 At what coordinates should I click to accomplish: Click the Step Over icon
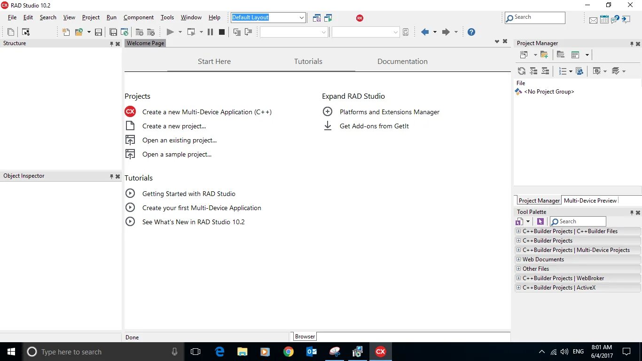pyautogui.click(x=248, y=32)
